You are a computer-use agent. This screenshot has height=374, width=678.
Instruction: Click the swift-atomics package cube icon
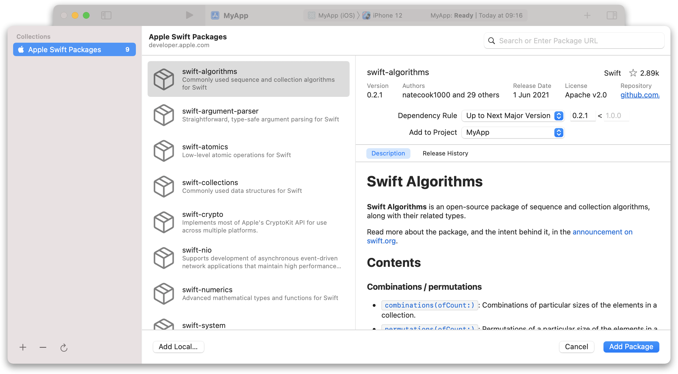[164, 151]
